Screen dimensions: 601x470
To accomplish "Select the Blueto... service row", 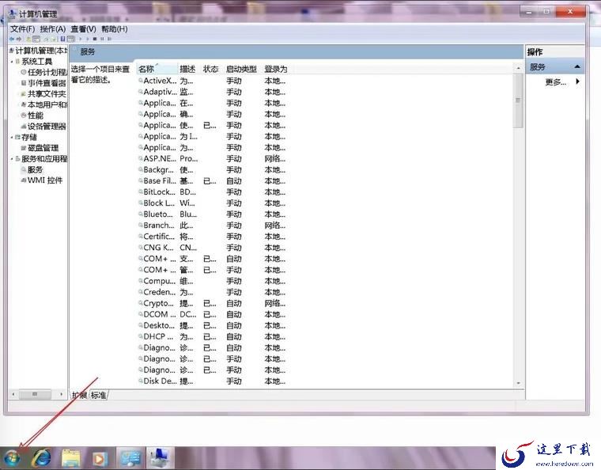I will point(213,214).
